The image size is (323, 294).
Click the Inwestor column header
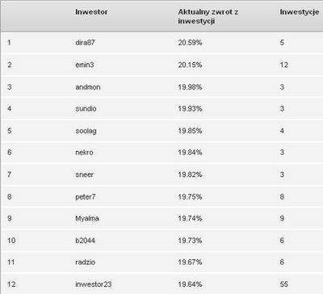91,12
